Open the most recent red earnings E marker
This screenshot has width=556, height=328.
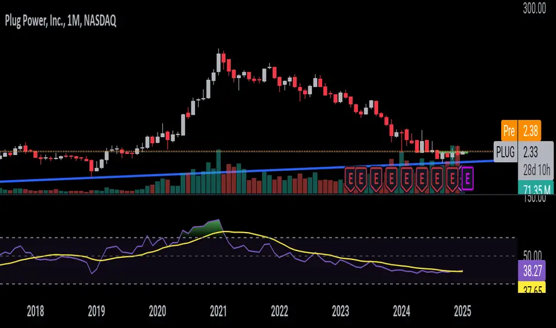452,180
